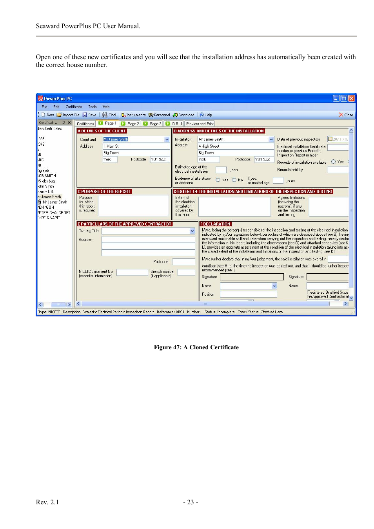Expand the Trading Title dropdown
This screenshot has width=374, height=529.
point(192,231)
